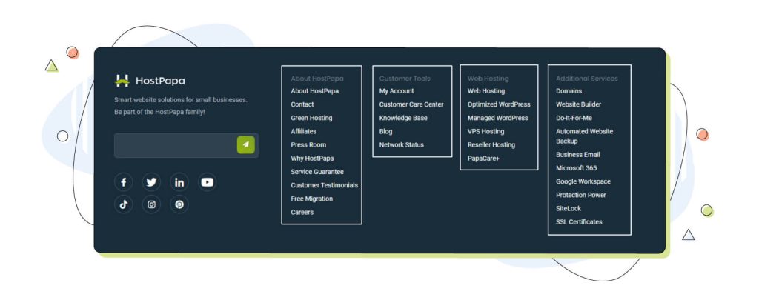Open the Affiliates page
Viewport: 759px width, 300px height.
click(x=303, y=132)
